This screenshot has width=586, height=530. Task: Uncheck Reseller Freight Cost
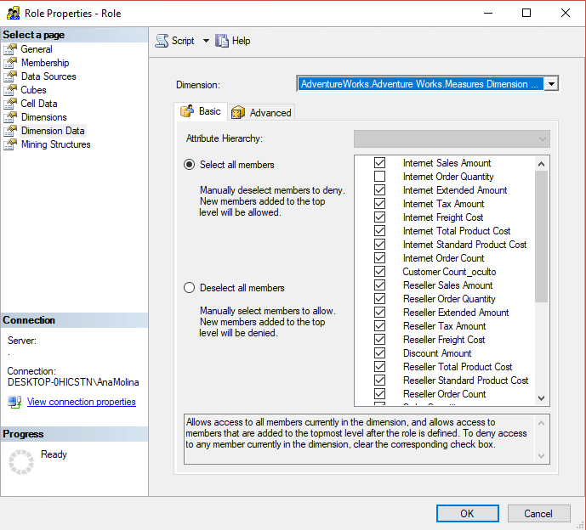379,339
